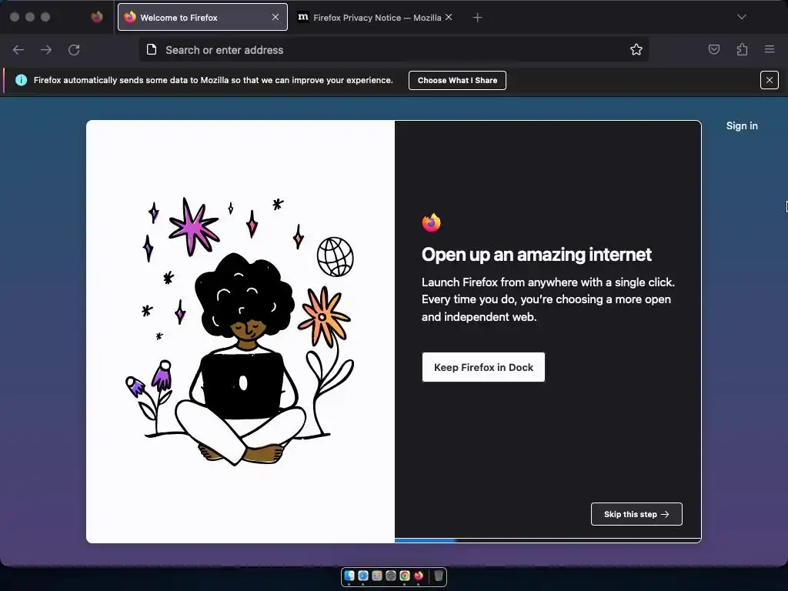Reload the current page
Screen dimensions: 788x591
point(74,50)
